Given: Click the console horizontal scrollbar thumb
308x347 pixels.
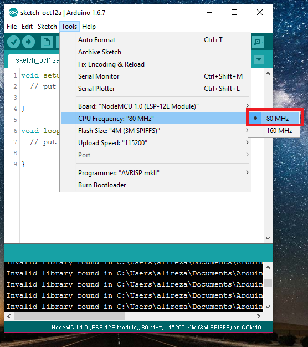Looking at the screenshot, I should coord(69,317).
